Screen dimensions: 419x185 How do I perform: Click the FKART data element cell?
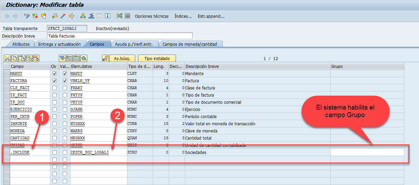(x=99, y=88)
